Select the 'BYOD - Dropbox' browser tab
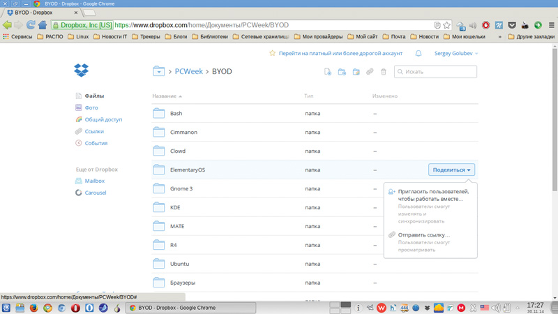Viewport: 558px width, 314px height. [x=43, y=13]
